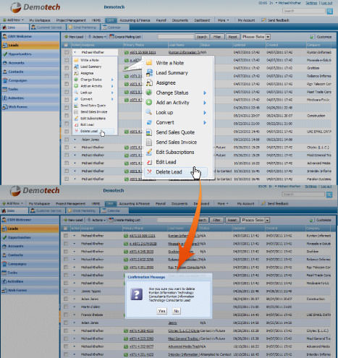Tick checkbox of +971 4 223 3393 row
This screenshot has width=338, height=358.
click(x=66, y=338)
